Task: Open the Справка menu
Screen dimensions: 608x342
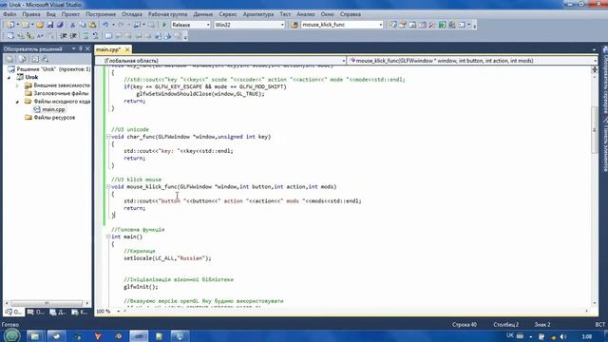Action: [x=351, y=14]
